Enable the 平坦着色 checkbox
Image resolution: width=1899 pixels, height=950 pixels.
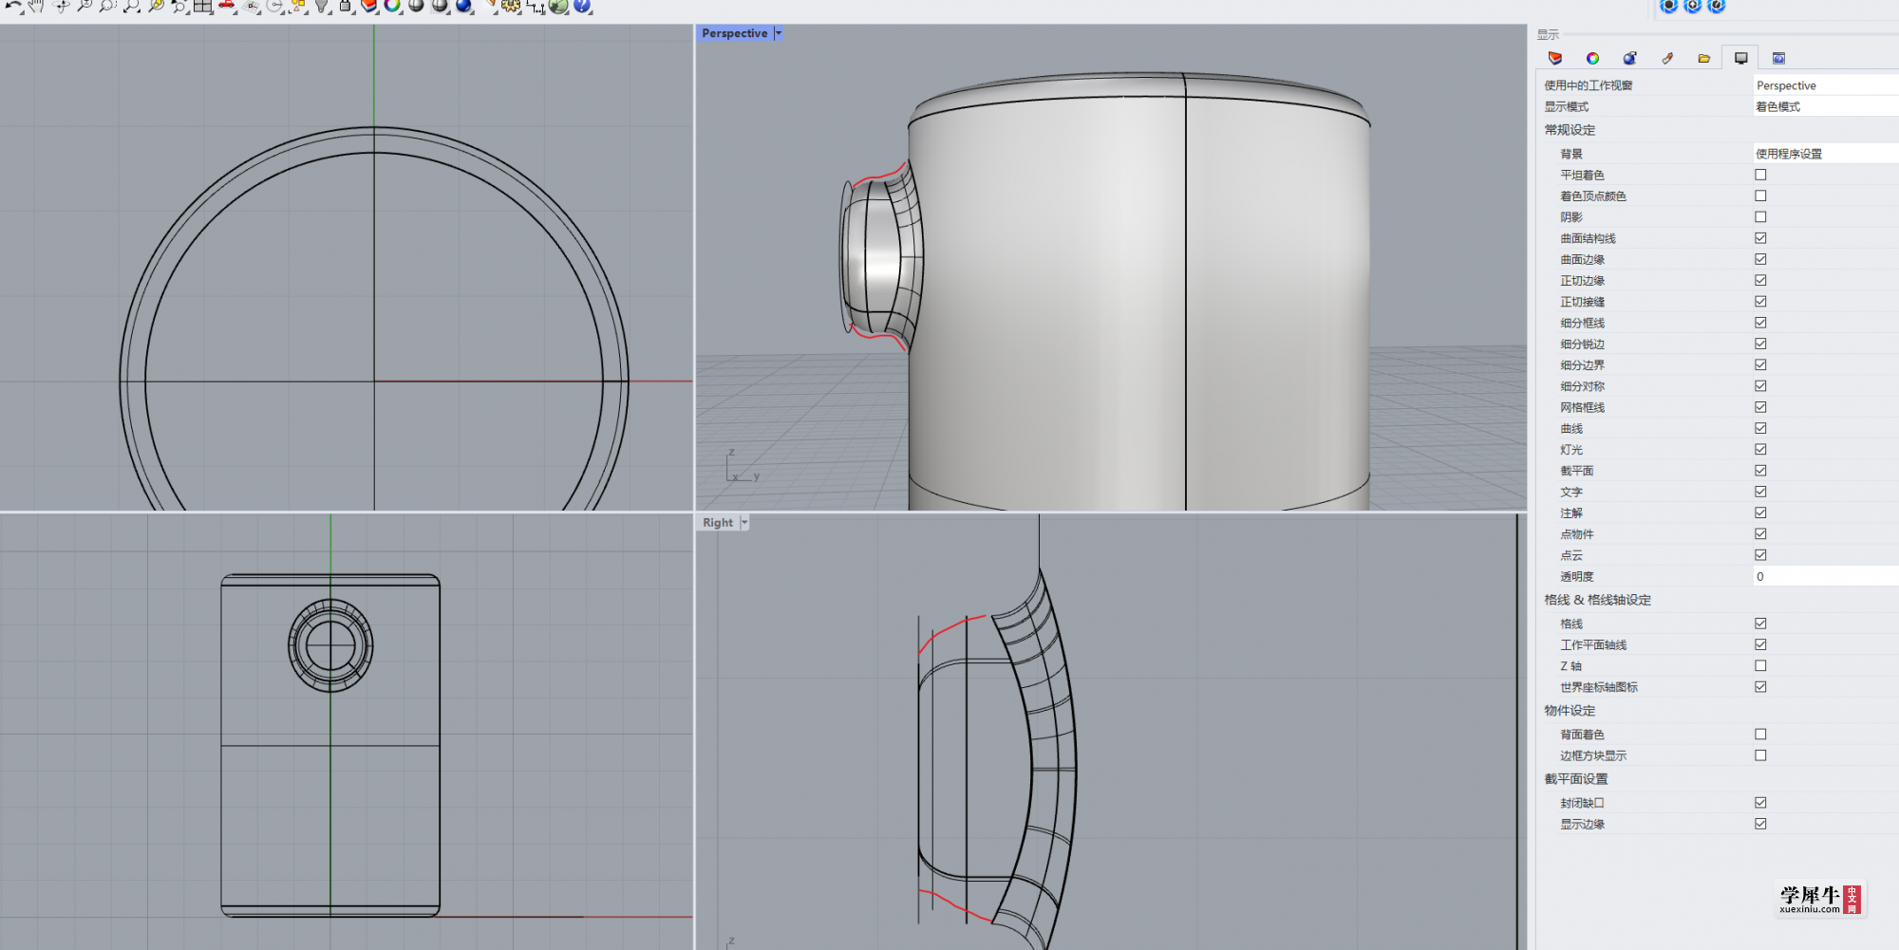1760,175
